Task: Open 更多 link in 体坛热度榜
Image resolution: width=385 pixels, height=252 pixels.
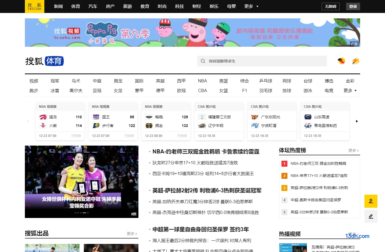Action: coord(354,150)
